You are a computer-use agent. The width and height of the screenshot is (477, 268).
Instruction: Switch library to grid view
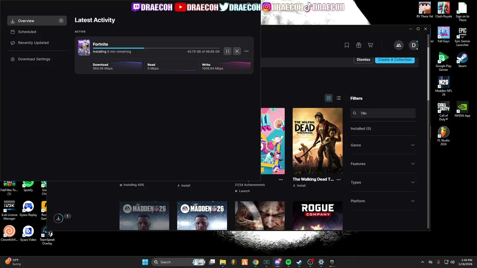tap(329, 98)
